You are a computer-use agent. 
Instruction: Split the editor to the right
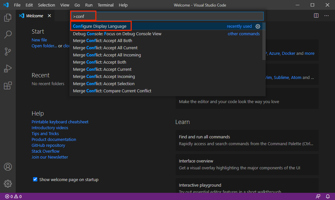[x=316, y=16]
